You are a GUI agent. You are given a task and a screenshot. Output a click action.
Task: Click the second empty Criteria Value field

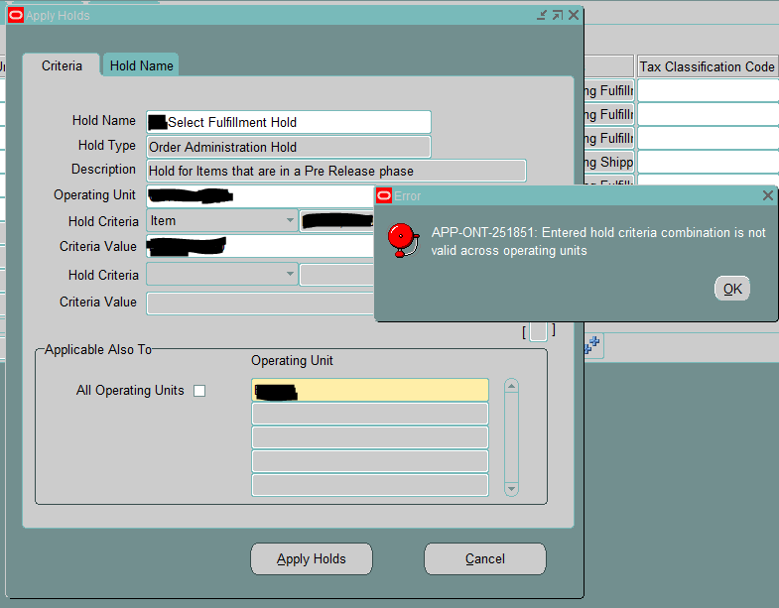260,304
